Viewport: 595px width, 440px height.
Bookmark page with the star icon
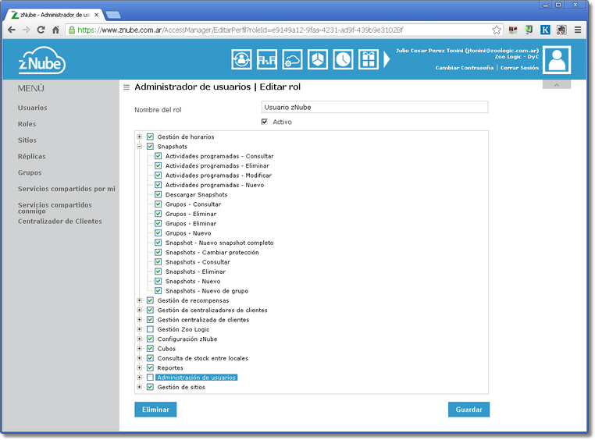(x=497, y=30)
